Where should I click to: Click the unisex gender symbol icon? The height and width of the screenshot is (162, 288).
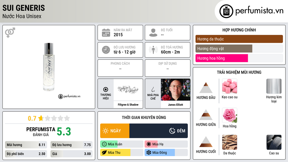tap(10, 33)
